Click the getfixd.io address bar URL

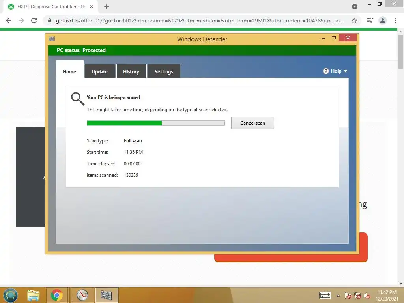(x=200, y=21)
